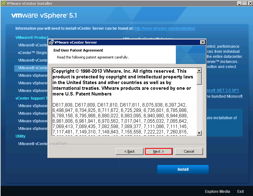Select vCenter Single Sign On in product list
The width and height of the screenshot is (253, 196).
click(x=32, y=53)
